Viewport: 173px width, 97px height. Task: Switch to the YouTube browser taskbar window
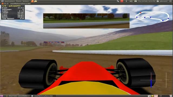pos(17,96)
